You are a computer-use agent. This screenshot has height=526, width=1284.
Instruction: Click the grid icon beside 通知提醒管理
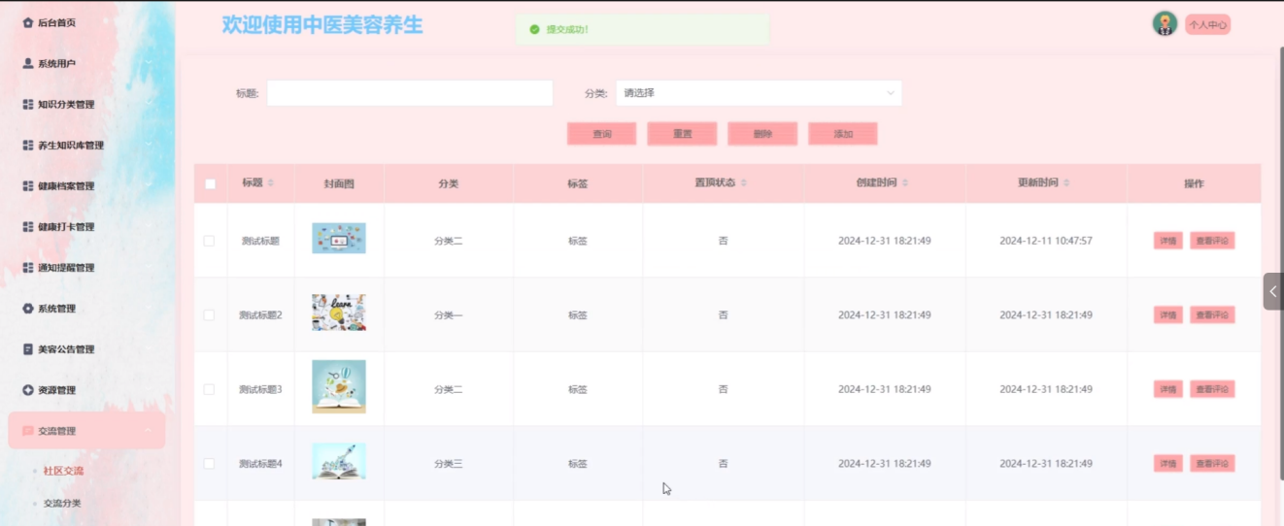coord(28,267)
